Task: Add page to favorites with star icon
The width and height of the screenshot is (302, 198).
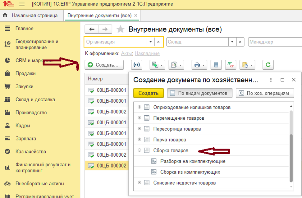Action: tap(121, 29)
